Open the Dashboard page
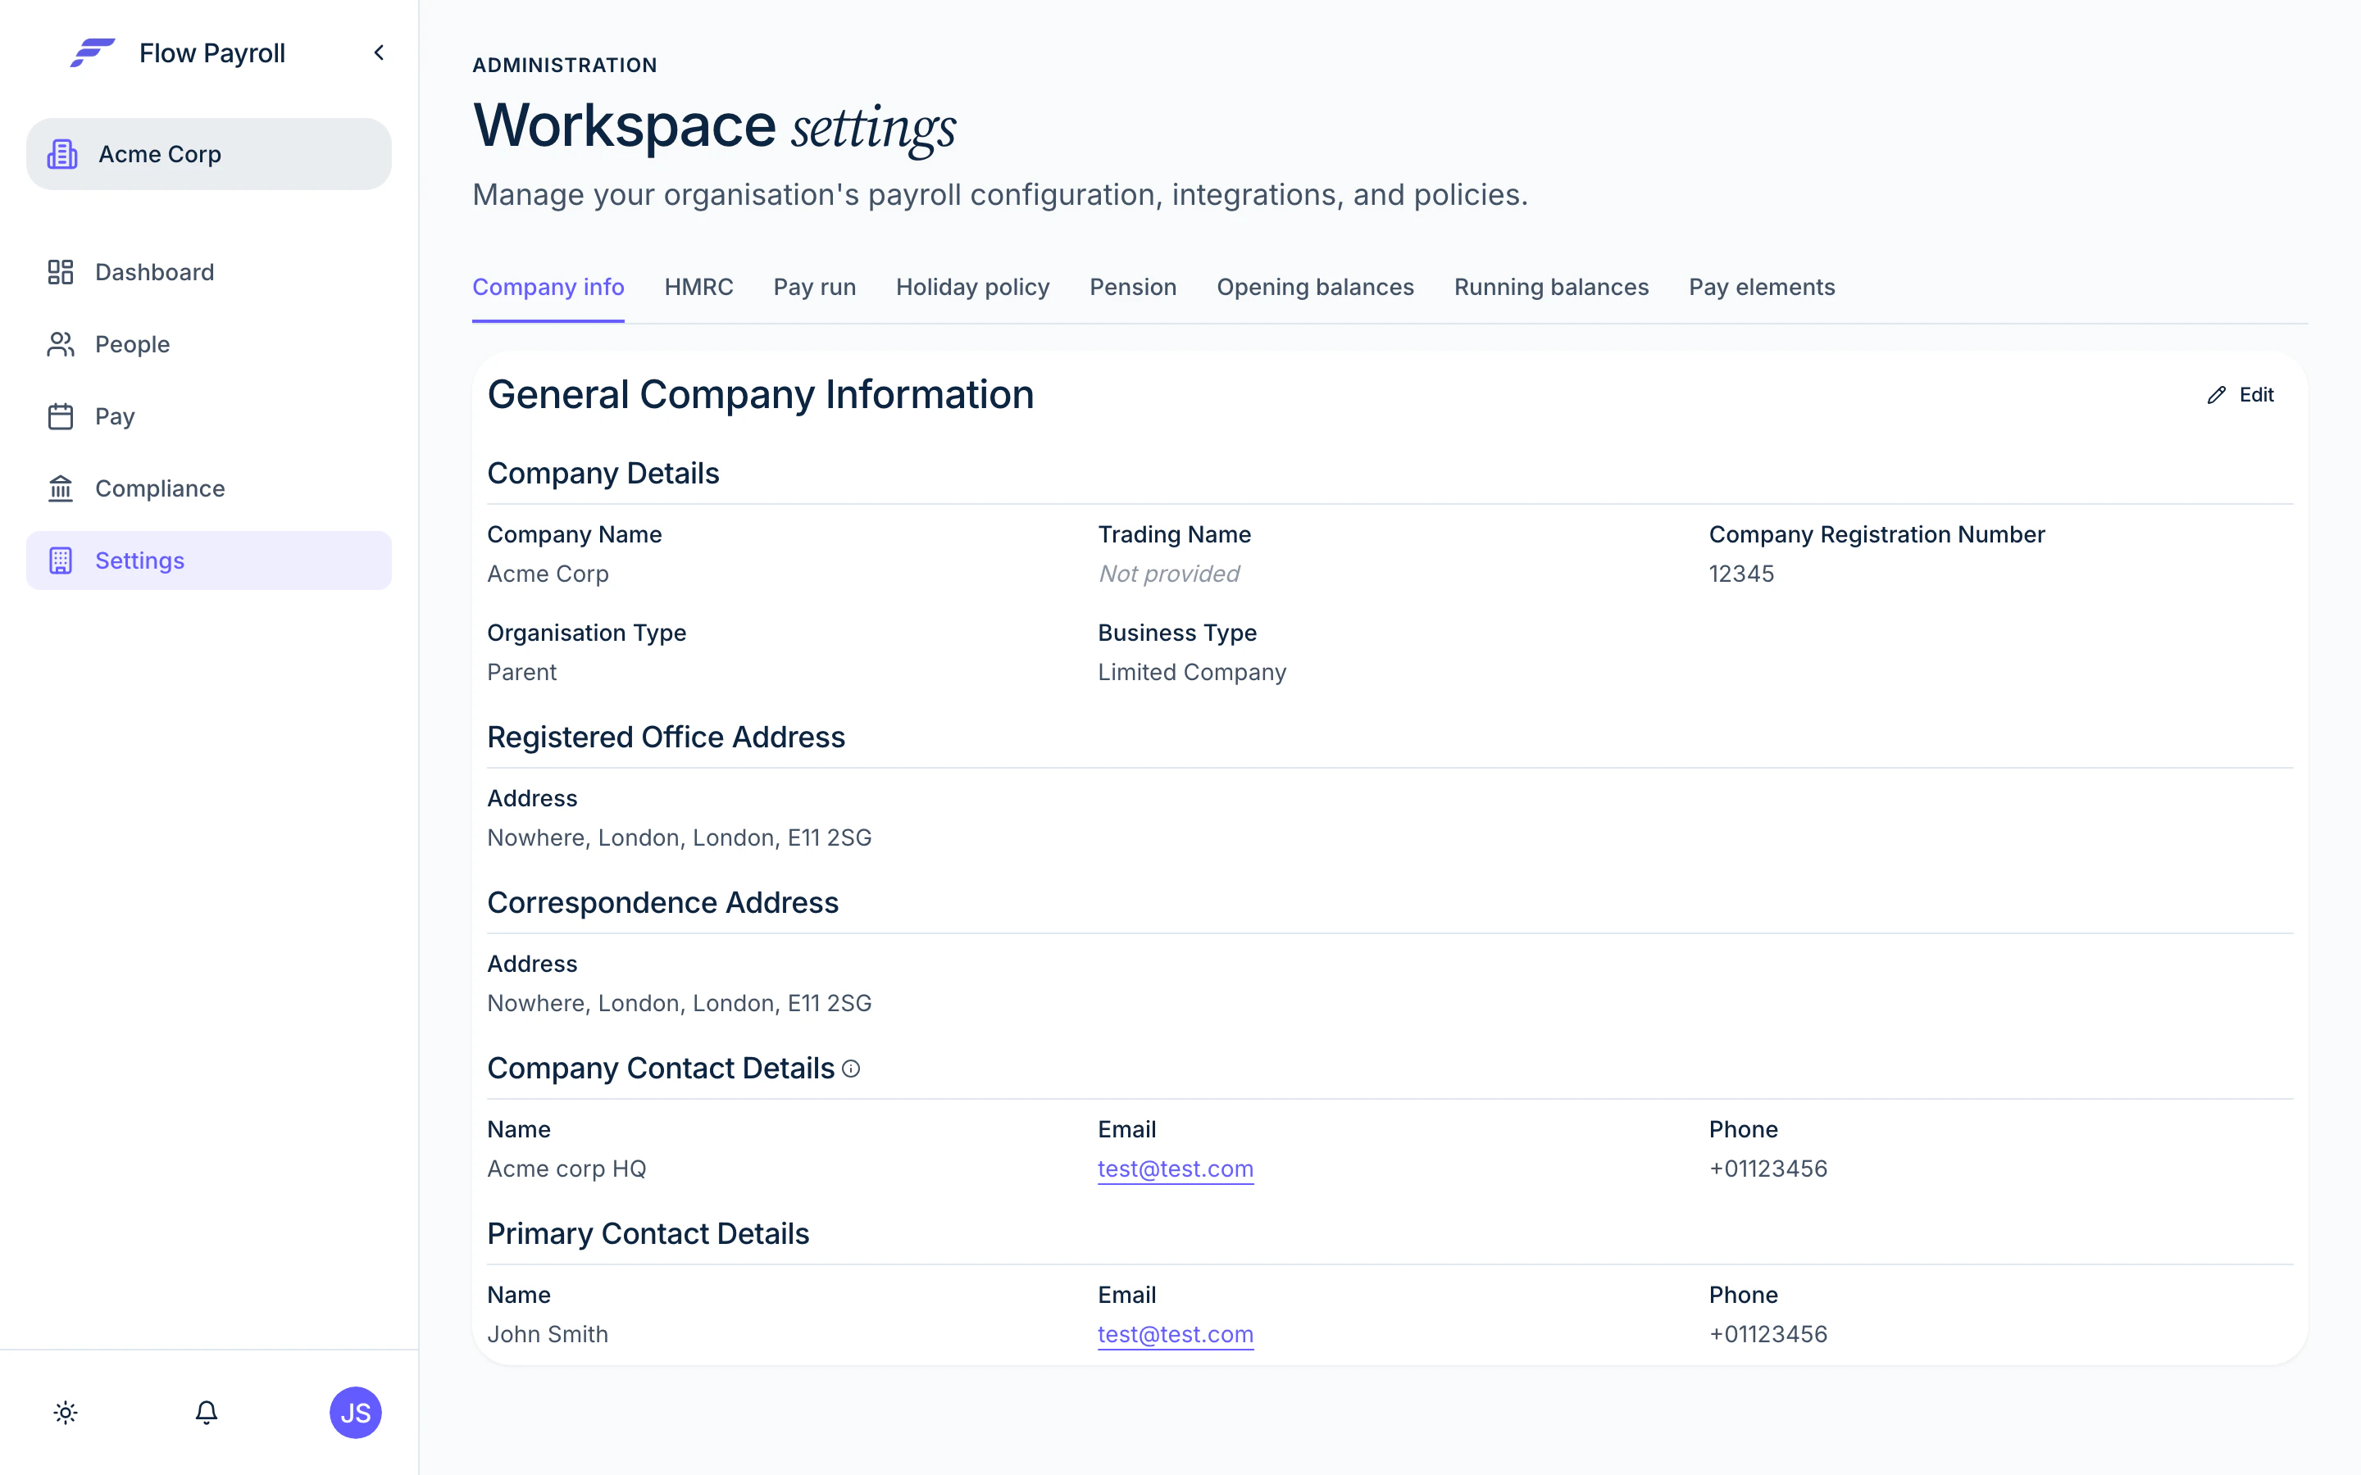Screen dimensions: 2361x1475 pyautogui.click(x=209, y=272)
